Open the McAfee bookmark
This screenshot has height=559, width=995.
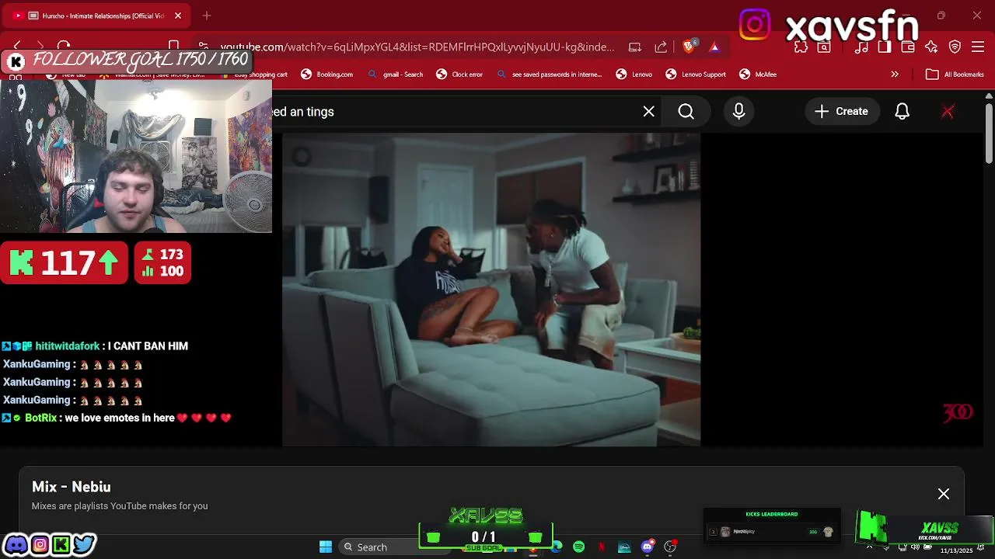click(x=758, y=75)
